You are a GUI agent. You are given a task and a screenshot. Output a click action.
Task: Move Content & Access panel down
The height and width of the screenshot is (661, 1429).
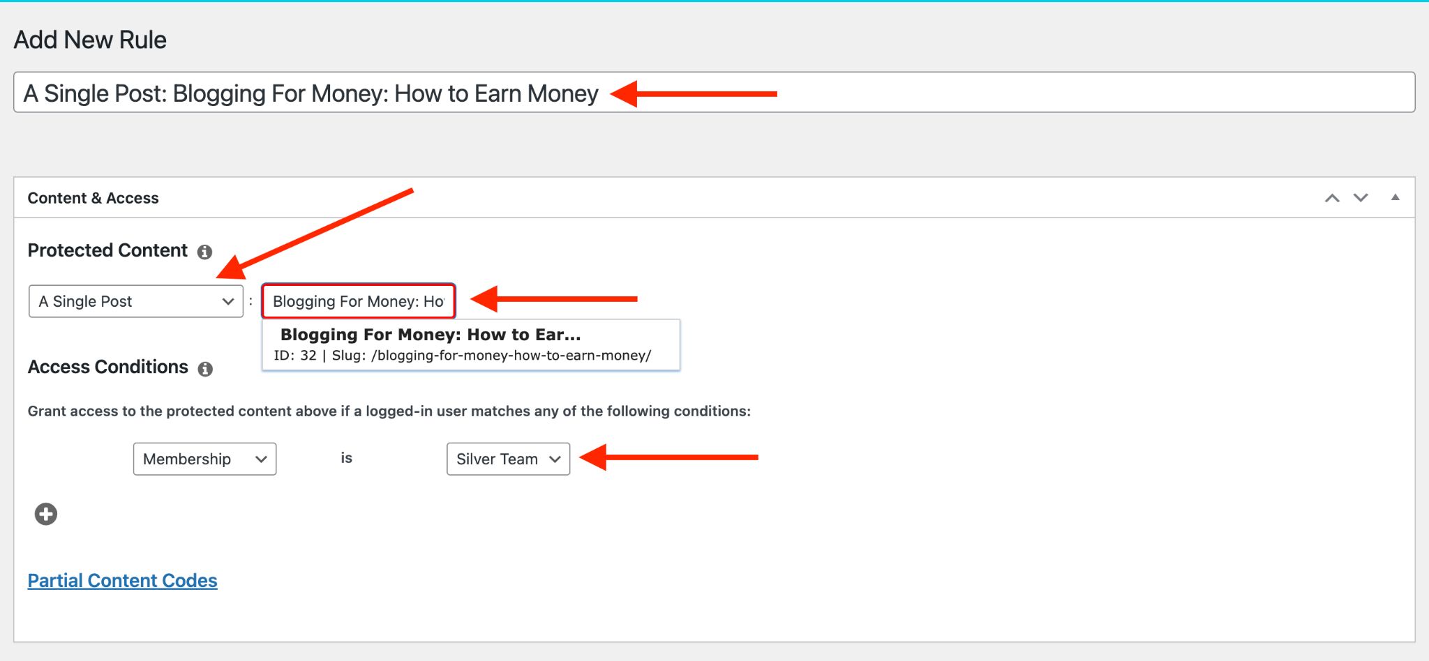click(1361, 198)
